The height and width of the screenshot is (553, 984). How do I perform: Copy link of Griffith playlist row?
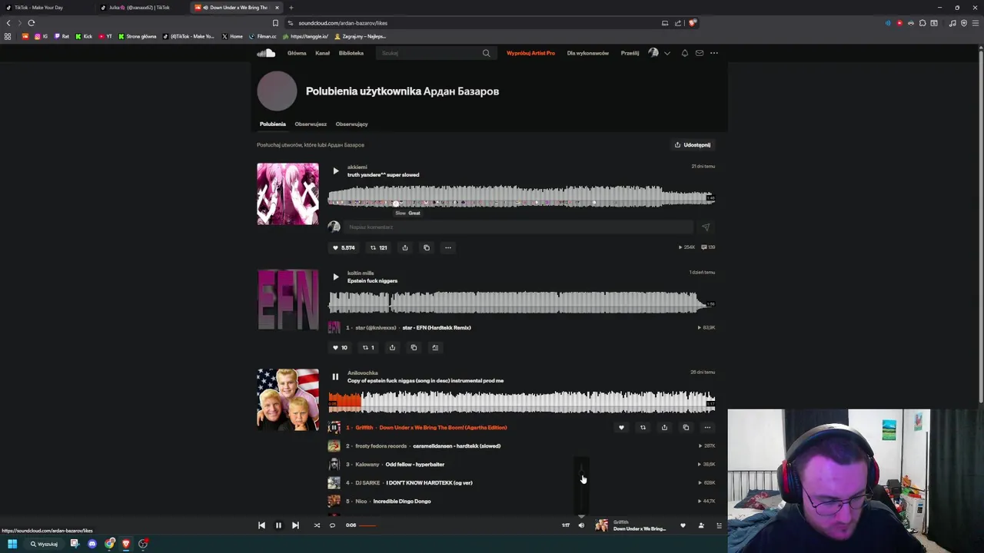(x=686, y=427)
